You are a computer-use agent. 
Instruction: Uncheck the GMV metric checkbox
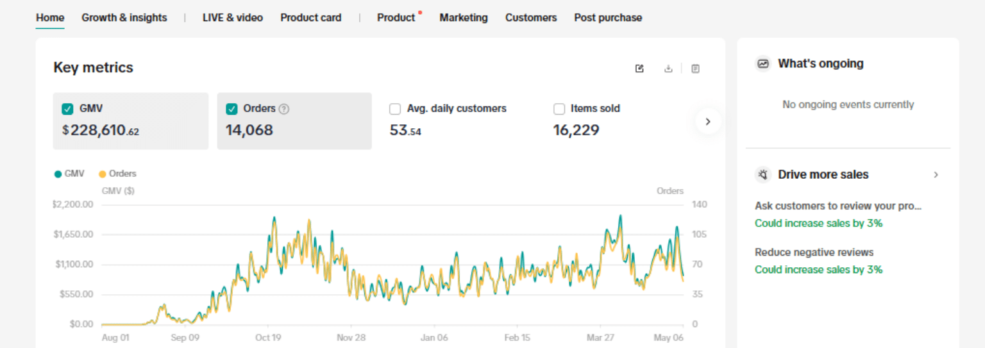point(67,109)
